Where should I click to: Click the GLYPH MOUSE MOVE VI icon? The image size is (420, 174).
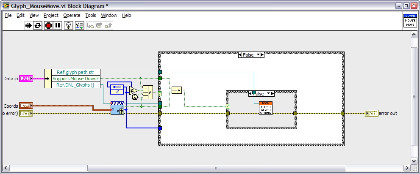click(410, 21)
